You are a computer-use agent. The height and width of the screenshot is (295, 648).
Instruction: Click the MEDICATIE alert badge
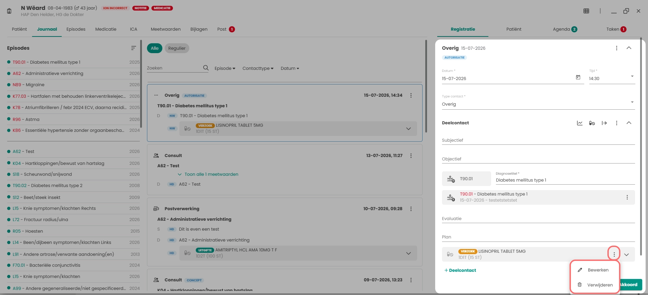tap(162, 8)
